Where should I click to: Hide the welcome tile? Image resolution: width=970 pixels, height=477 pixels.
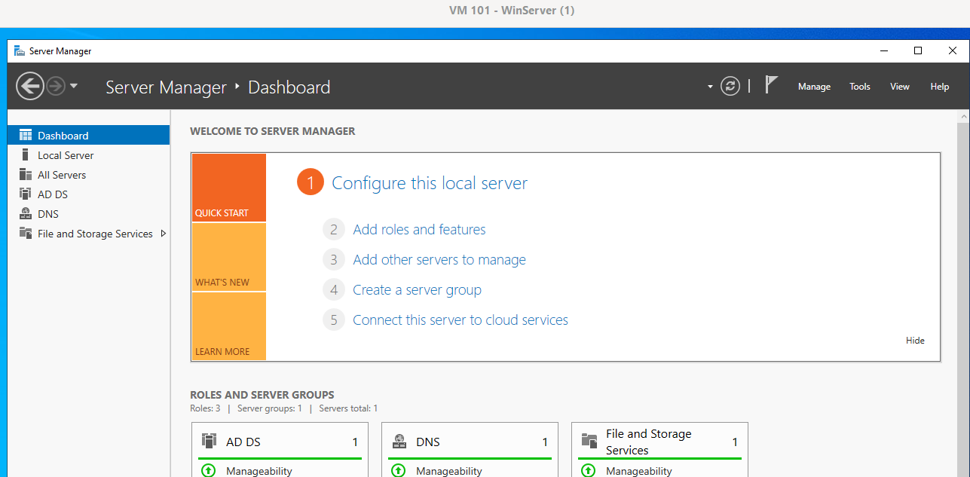click(915, 341)
